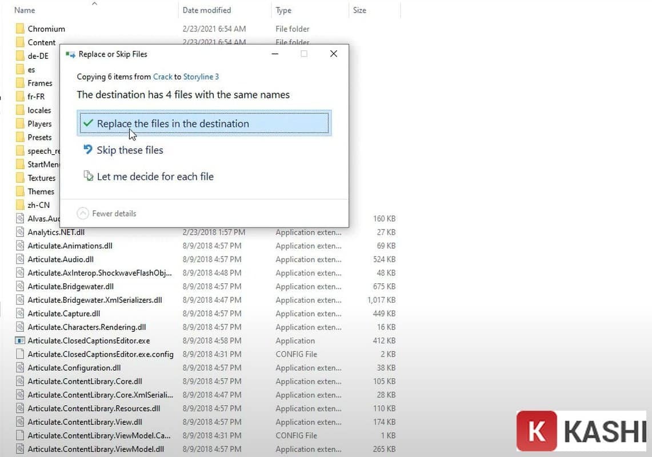This screenshot has width=652, height=457.
Task: Select file Articulate.Capture.dll
Action: [x=63, y=314]
